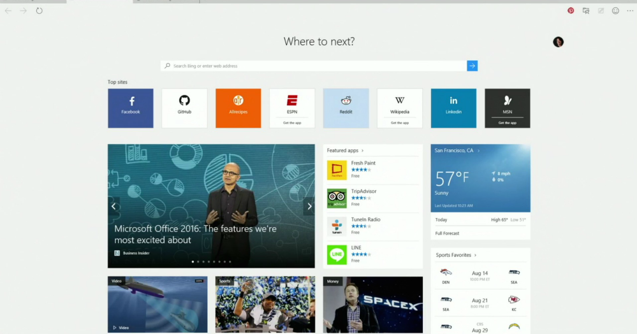Click the Today high and low row
The height and width of the screenshot is (334, 637).
coord(481,220)
